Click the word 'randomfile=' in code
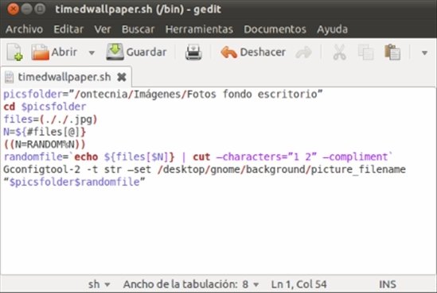437x293 pixels. [x=36, y=157]
